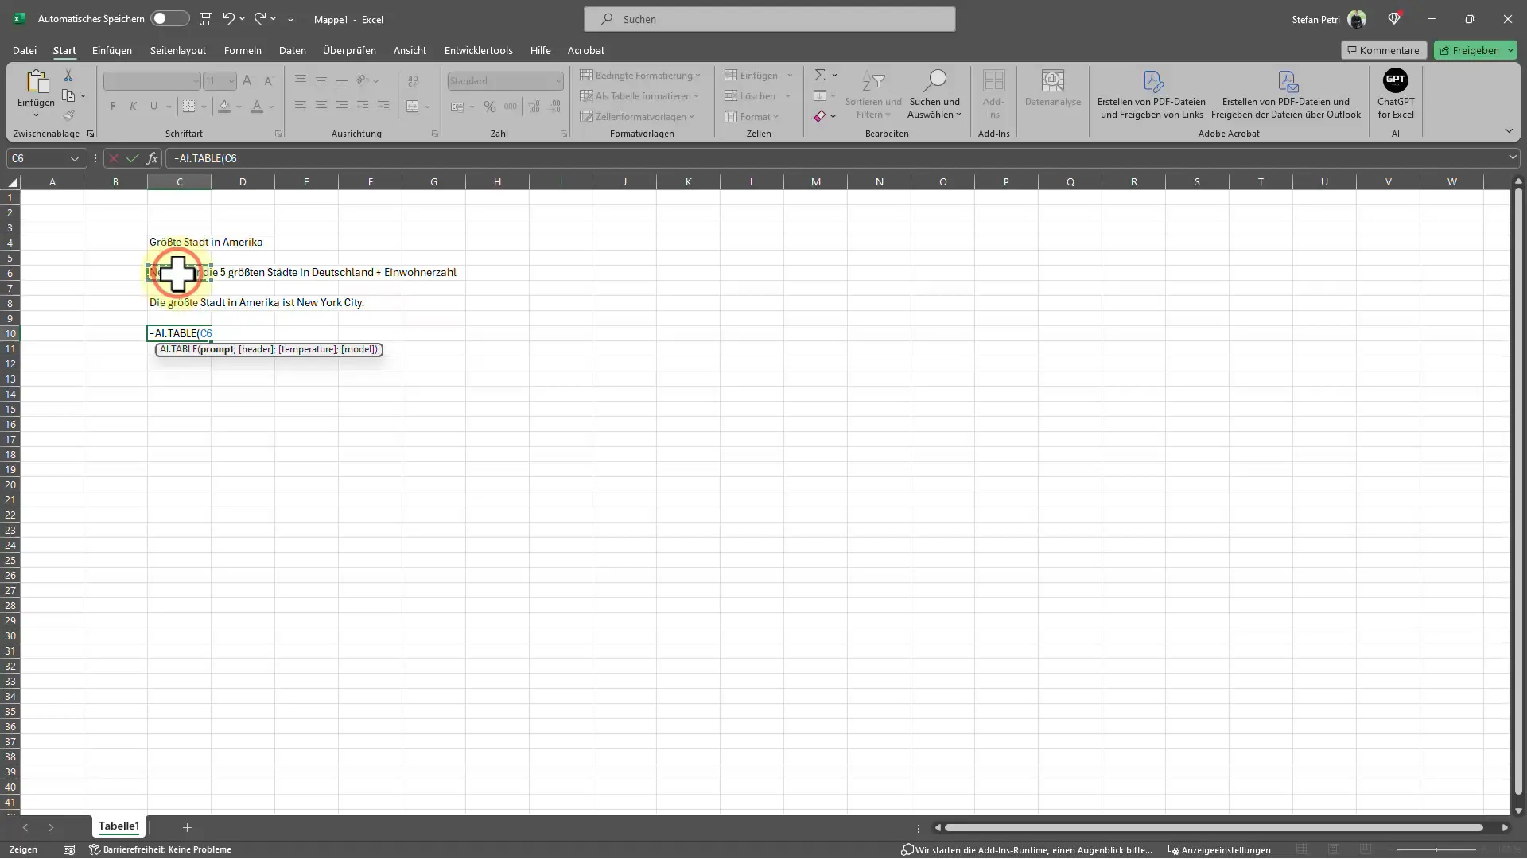Switch to the Einfügen ribbon tab
Image resolution: width=1527 pixels, height=859 pixels.
(x=112, y=50)
